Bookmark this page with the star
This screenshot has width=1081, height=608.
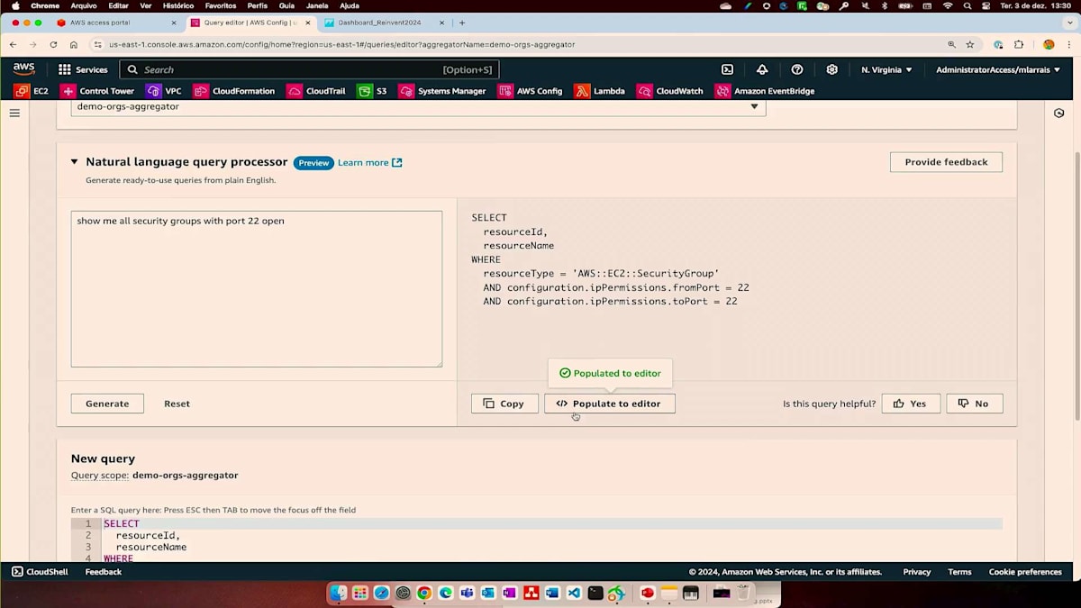(x=970, y=44)
